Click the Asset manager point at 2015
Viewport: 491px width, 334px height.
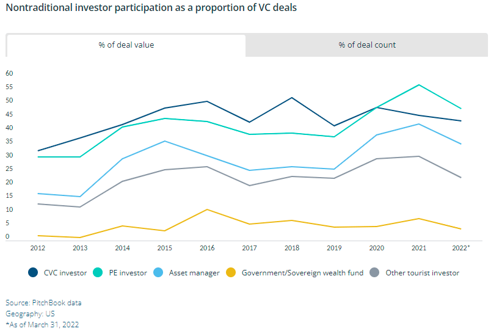165,141
